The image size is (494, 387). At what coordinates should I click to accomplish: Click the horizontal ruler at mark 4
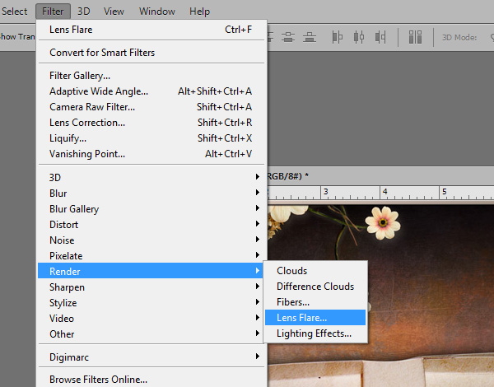click(384, 192)
